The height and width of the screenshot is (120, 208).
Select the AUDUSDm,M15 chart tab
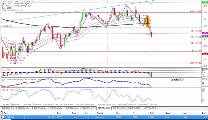pos(149,108)
